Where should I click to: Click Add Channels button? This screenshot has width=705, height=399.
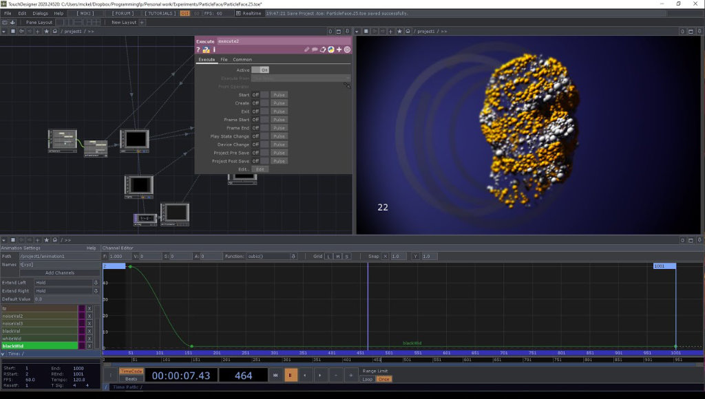click(60, 272)
